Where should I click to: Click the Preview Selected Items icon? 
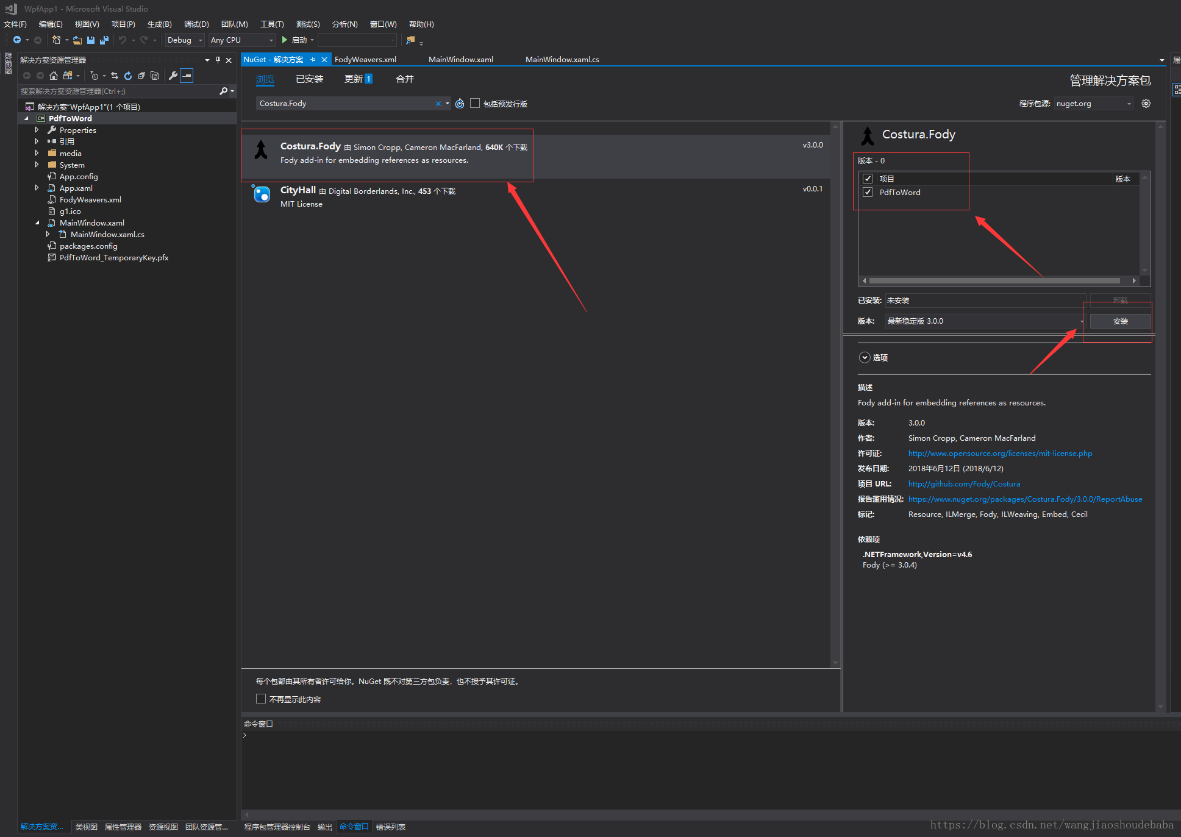[187, 76]
